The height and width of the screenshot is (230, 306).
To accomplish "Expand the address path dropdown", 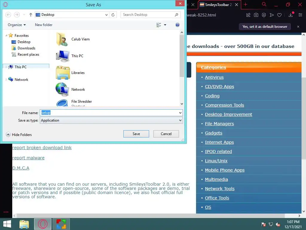I will pyautogui.click(x=107, y=15).
